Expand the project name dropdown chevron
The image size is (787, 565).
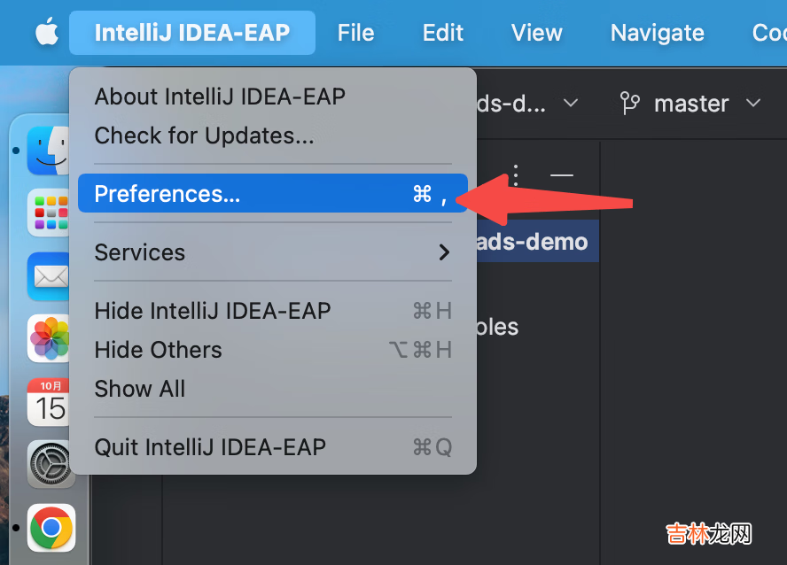coord(572,104)
